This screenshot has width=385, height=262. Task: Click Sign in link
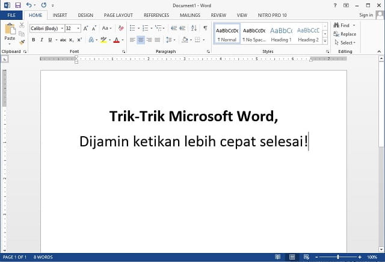[x=366, y=15]
